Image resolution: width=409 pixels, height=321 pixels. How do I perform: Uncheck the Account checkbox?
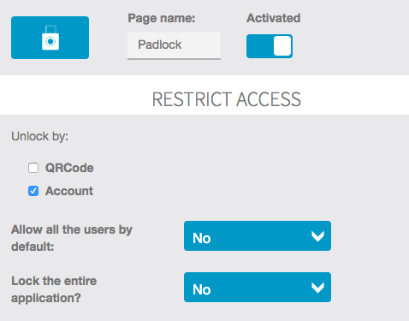click(33, 191)
